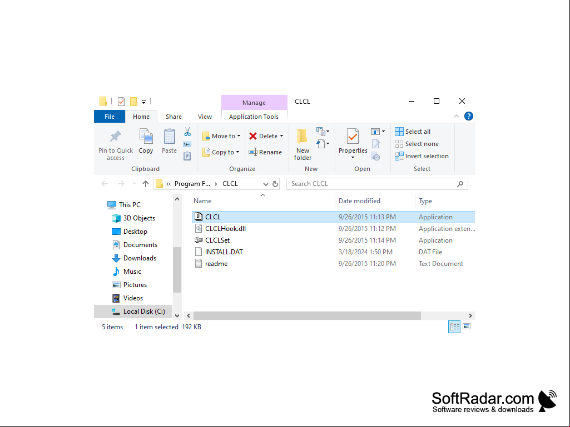Switch to the Share tab
This screenshot has width=570, height=427.
tap(174, 117)
